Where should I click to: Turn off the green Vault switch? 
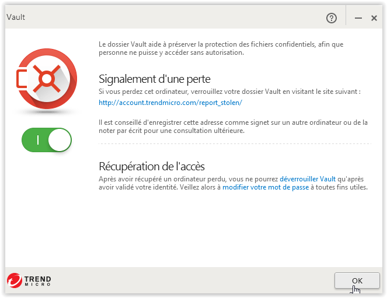click(47, 140)
